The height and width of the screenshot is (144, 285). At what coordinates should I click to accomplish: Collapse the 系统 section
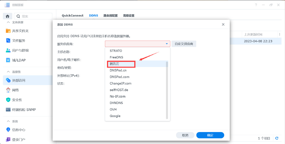coord(8,121)
